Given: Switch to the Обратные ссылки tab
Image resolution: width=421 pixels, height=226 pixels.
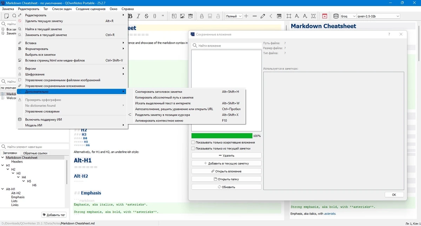Looking at the screenshot, I should (35, 153).
